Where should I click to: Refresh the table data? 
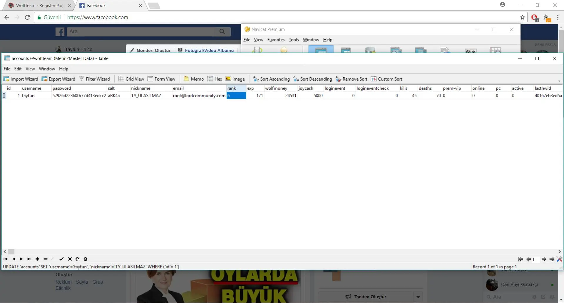pos(78,259)
